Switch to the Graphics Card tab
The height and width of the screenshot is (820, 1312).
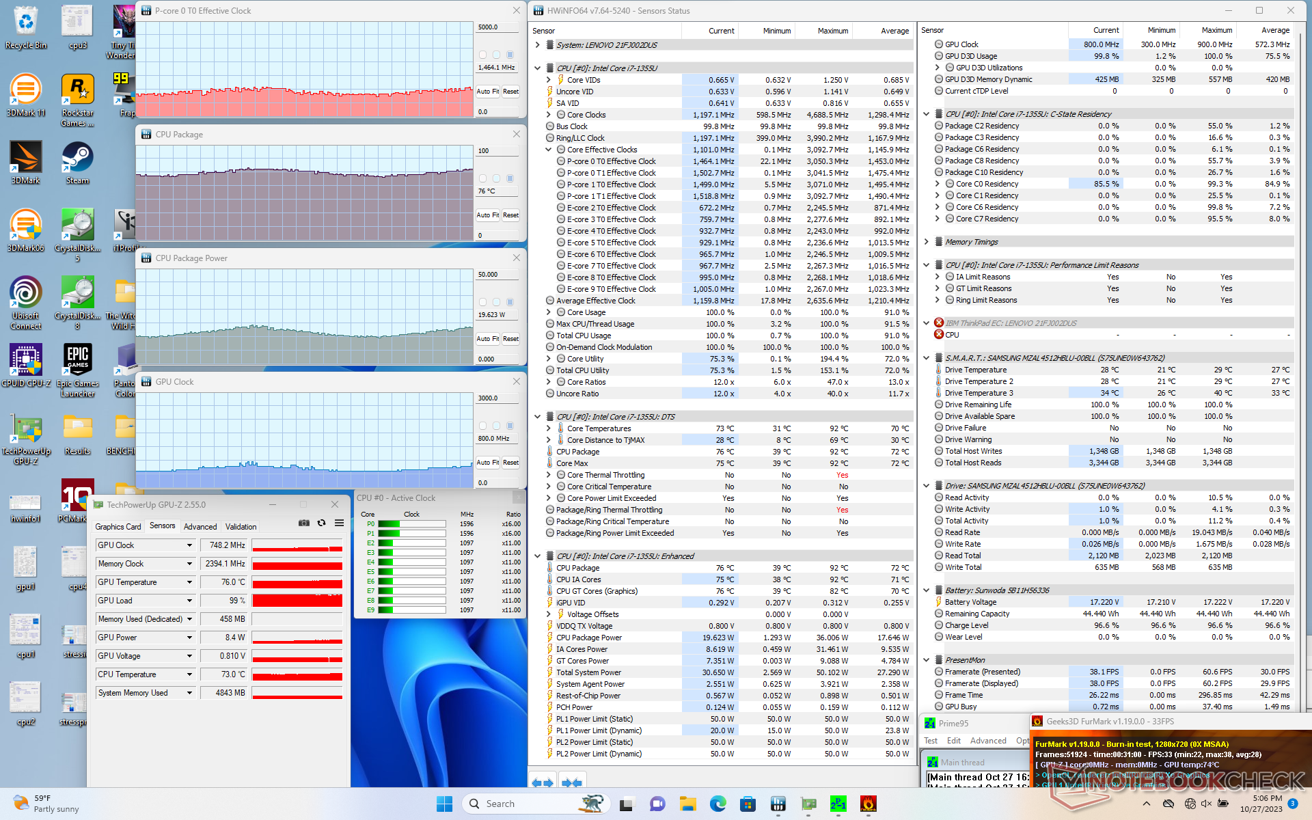click(x=118, y=527)
